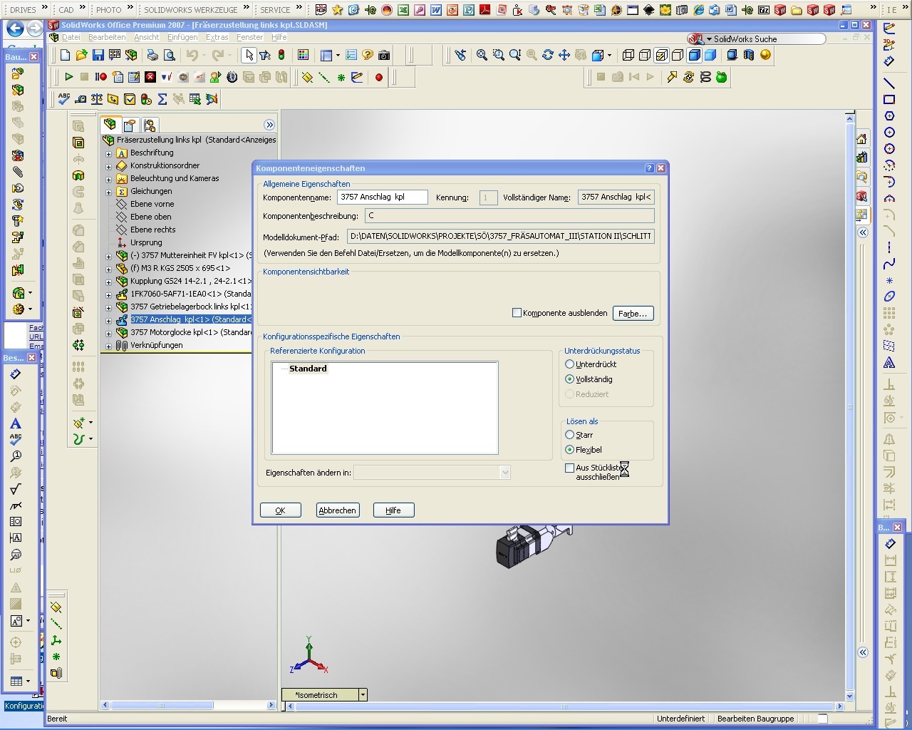Image resolution: width=912 pixels, height=730 pixels.
Task: Click the horizontal scrollbar of the feature tree
Action: pyautogui.click(x=189, y=705)
